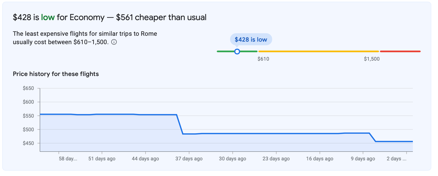Click the yellow typical-price range bar
Viewport: 438px width, 176px height.
point(318,51)
